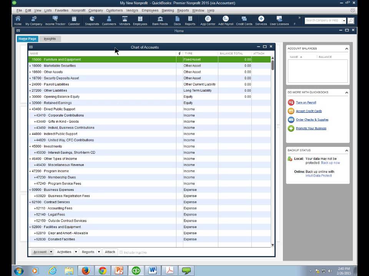The height and width of the screenshot is (276, 369).
Task: Click Promote Your Business link
Action: (x=311, y=128)
